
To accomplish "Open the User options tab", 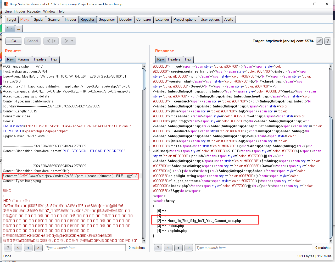I will coord(210,19).
